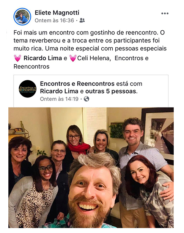This screenshot has width=184, height=233.
Task: Click the friends audience icon beside 16:36
Action: pyautogui.click(x=82, y=20)
